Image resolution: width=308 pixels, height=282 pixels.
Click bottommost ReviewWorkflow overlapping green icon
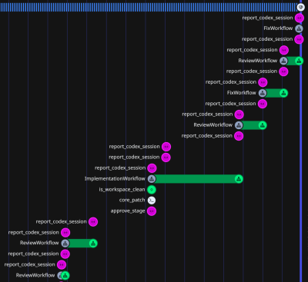click(65, 276)
